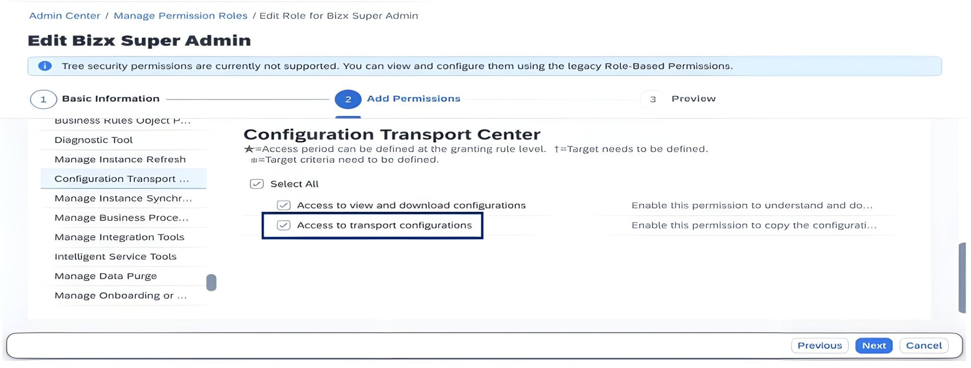The width and height of the screenshot is (971, 368).
Task: Click the Previous button
Action: click(x=820, y=345)
